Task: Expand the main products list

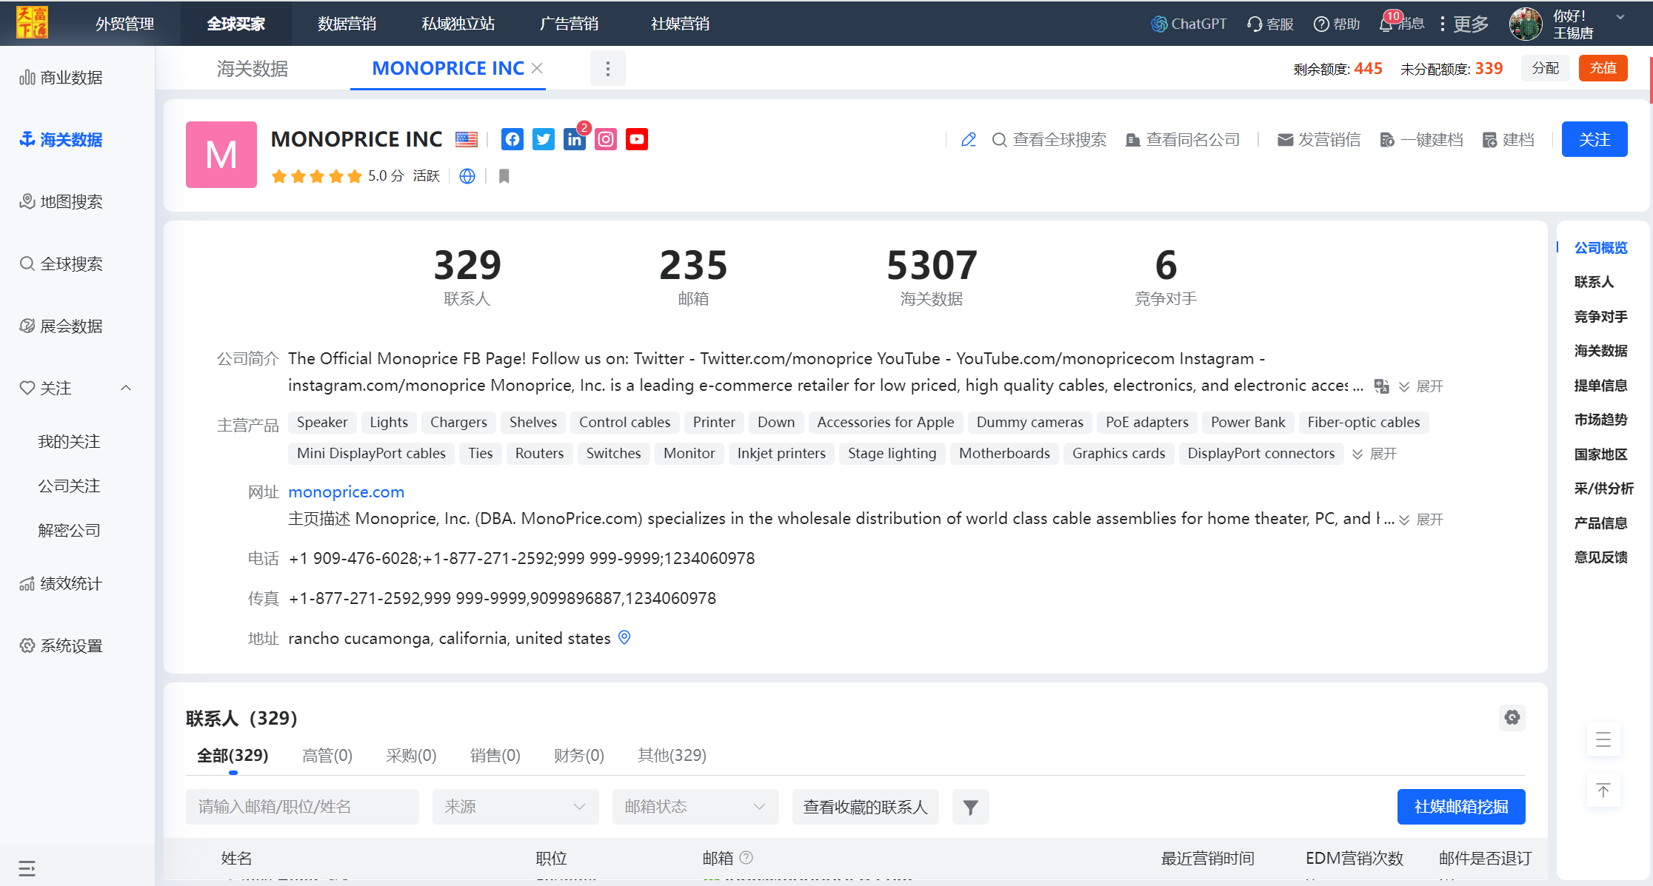Action: pos(1375,454)
